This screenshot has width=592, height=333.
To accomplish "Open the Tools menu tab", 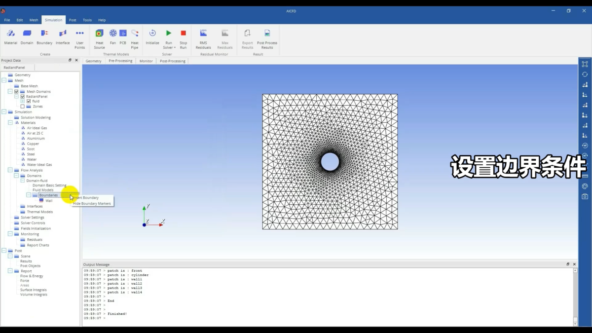I will point(87,20).
